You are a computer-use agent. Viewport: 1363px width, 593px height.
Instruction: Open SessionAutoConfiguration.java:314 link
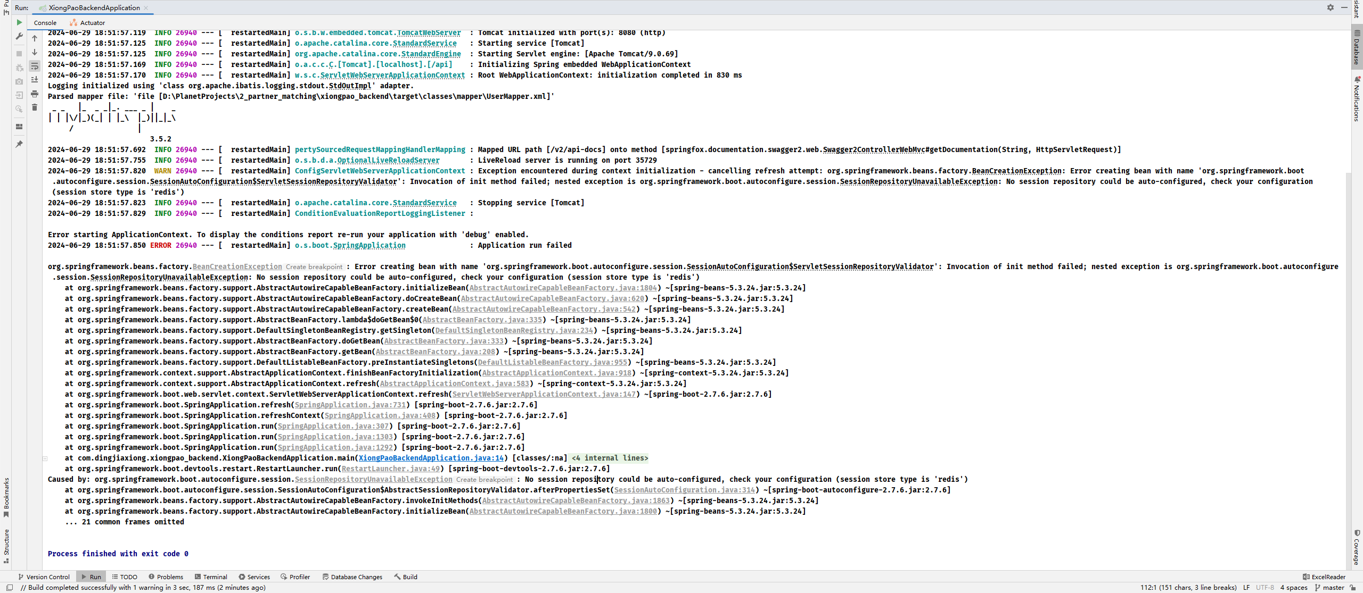point(684,490)
